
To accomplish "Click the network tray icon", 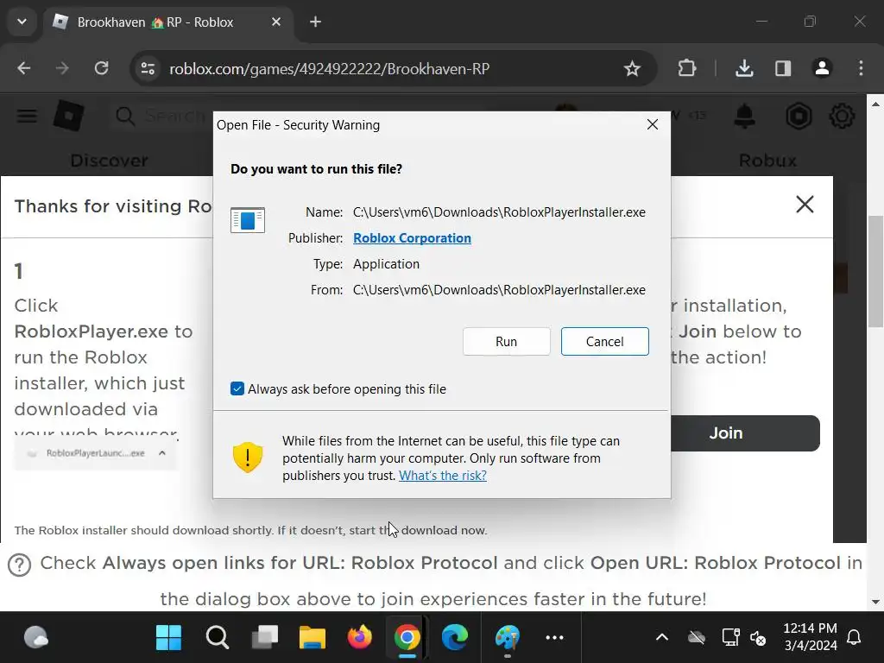I will click(x=730, y=638).
